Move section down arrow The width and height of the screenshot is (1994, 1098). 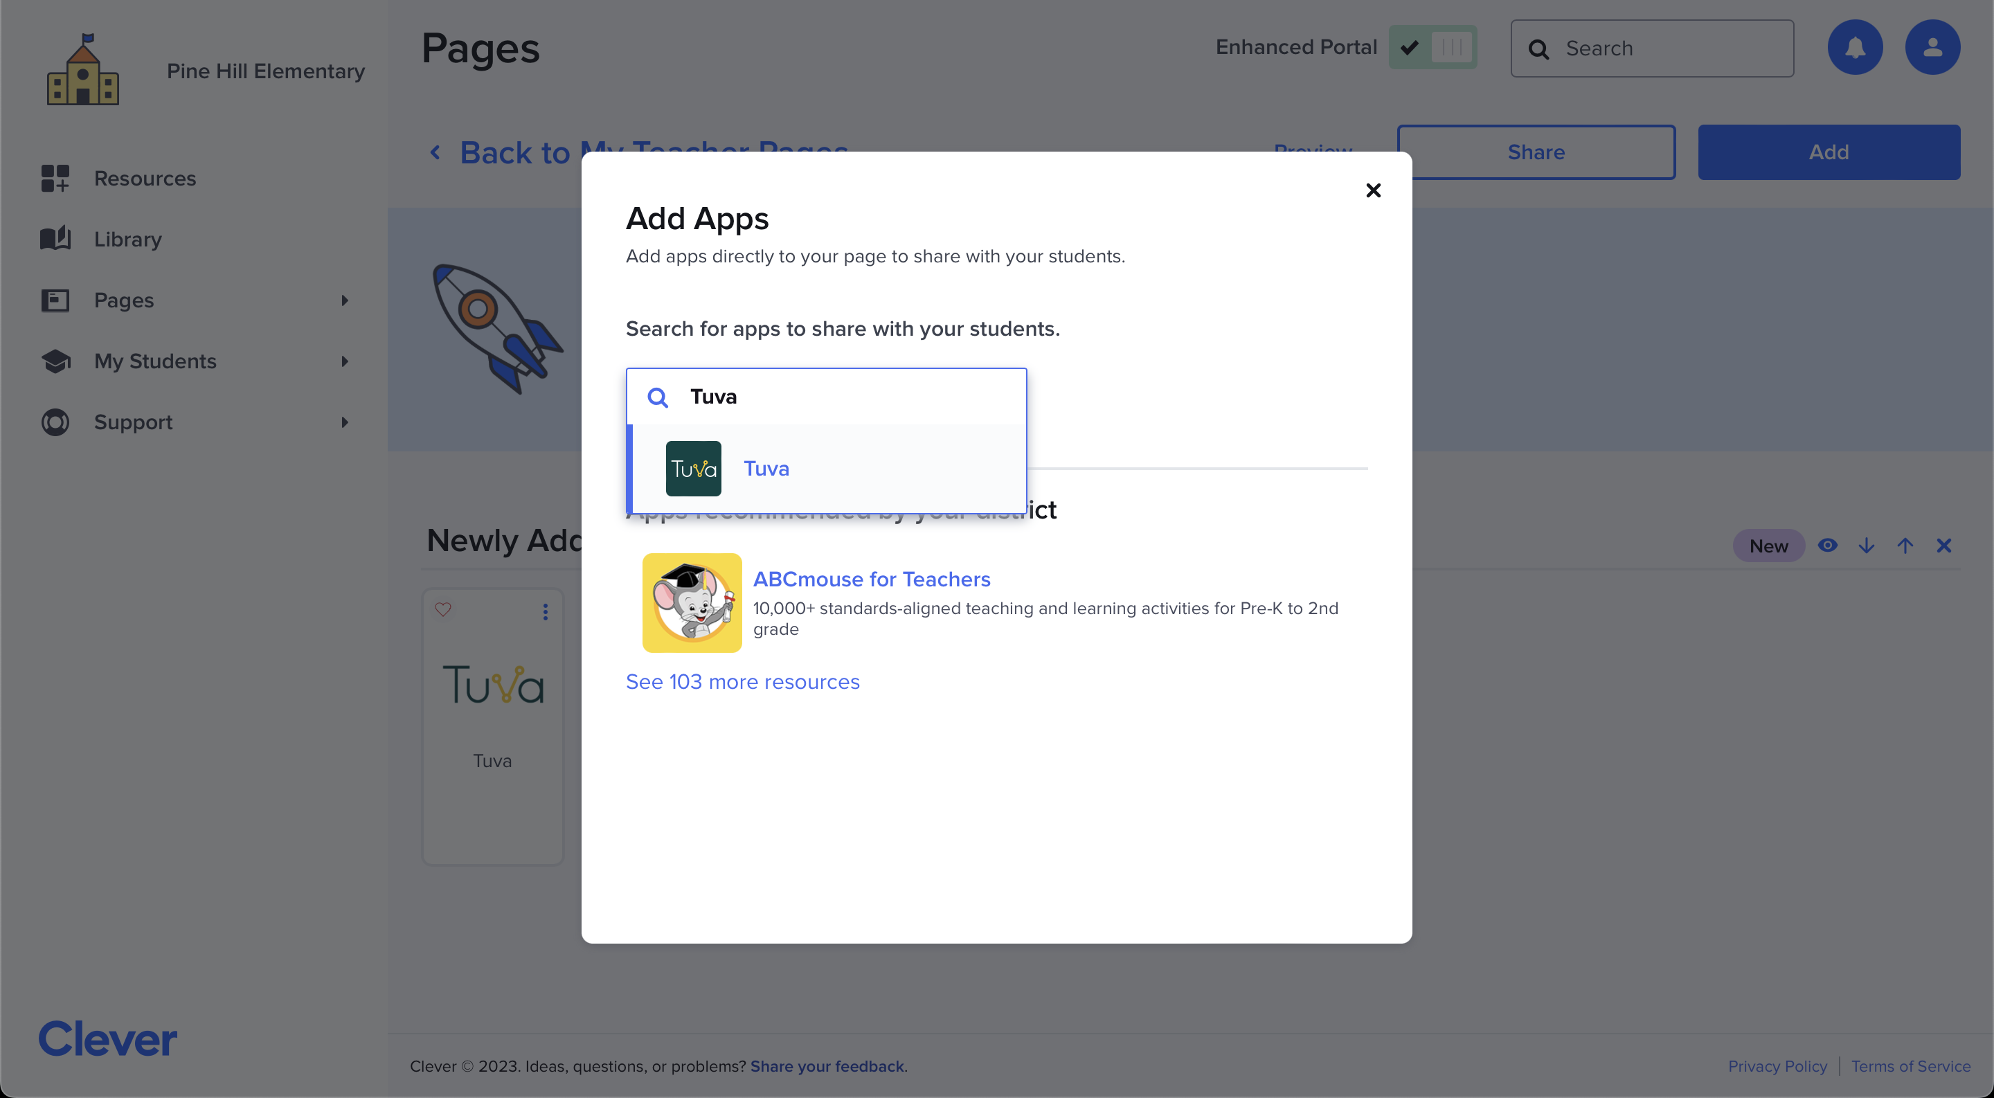(x=1867, y=546)
